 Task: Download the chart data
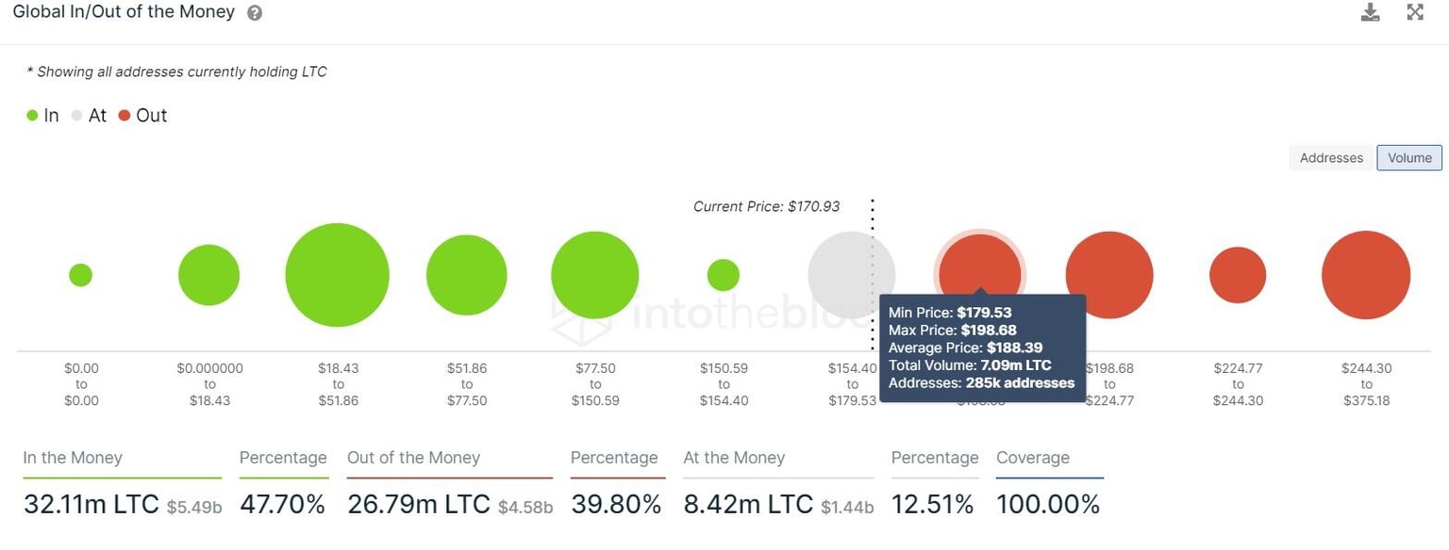[x=1370, y=12]
